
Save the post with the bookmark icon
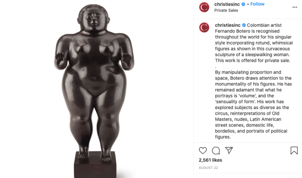point(294,151)
